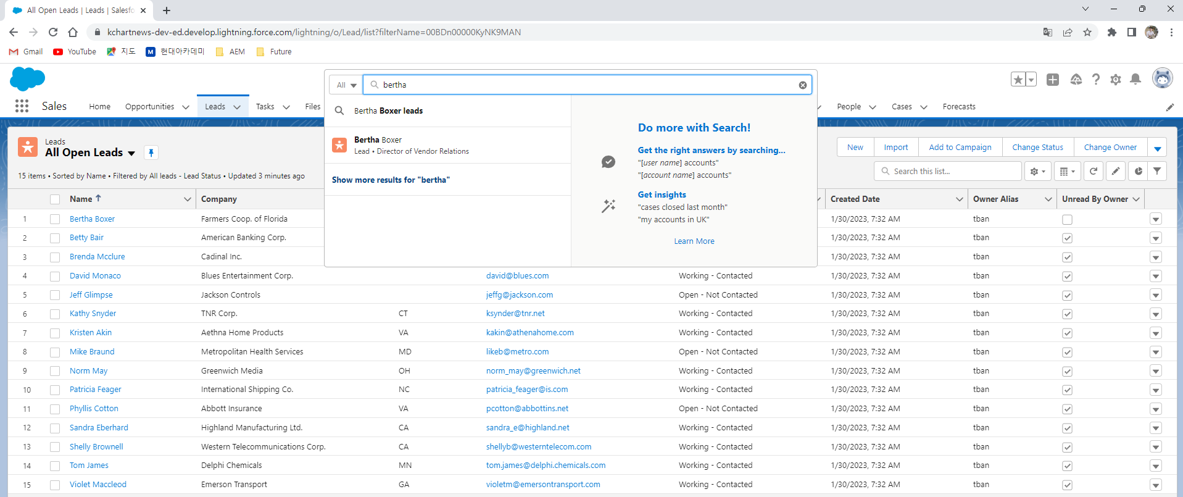Click Show more results for bertha
Image resolution: width=1183 pixels, height=497 pixels.
391,180
